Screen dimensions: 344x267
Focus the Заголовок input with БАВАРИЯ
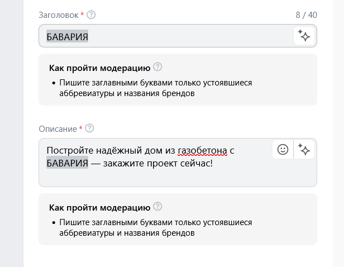point(178,36)
